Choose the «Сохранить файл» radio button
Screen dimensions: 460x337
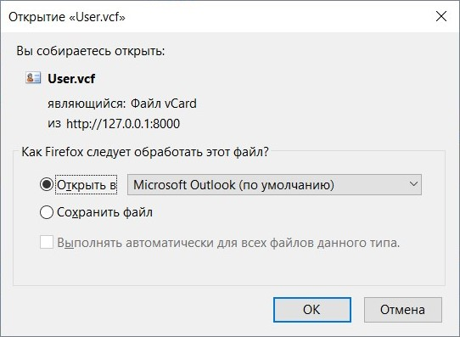(x=47, y=212)
